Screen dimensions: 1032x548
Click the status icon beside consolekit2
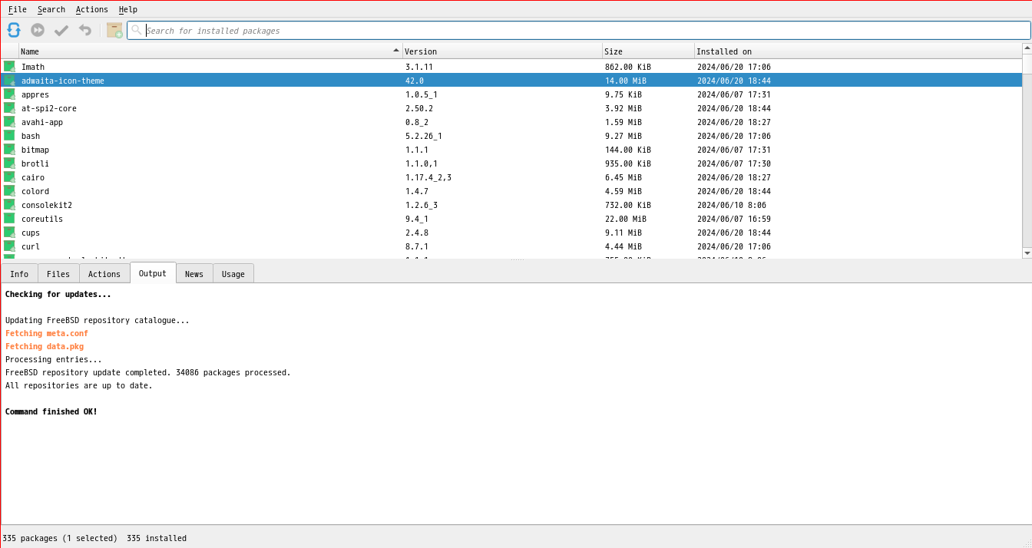coord(9,205)
